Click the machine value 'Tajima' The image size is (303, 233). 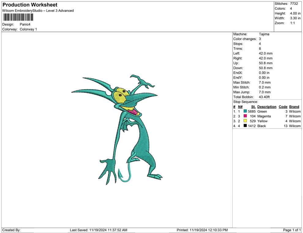264,34
